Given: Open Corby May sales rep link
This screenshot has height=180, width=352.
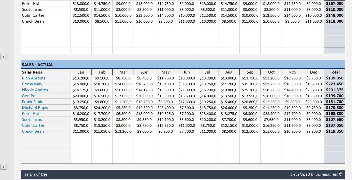Looking at the screenshot, I should pos(32,84).
